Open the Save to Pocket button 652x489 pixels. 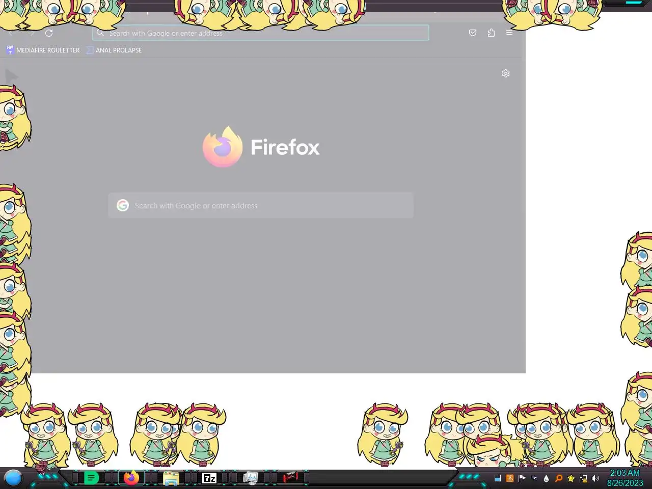(x=473, y=33)
